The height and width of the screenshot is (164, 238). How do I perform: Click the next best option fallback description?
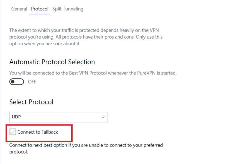pyautogui.click(x=86, y=148)
